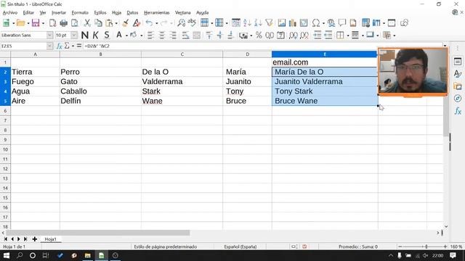Click the Copy icon
Viewport: 465px width, 261px height.
pos(98,22)
